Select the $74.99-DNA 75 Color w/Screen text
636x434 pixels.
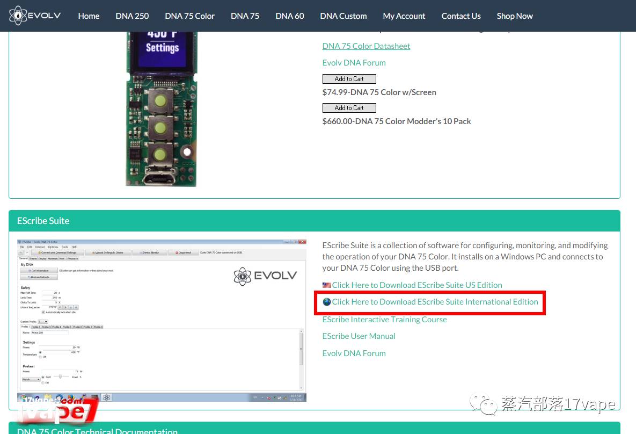[379, 92]
